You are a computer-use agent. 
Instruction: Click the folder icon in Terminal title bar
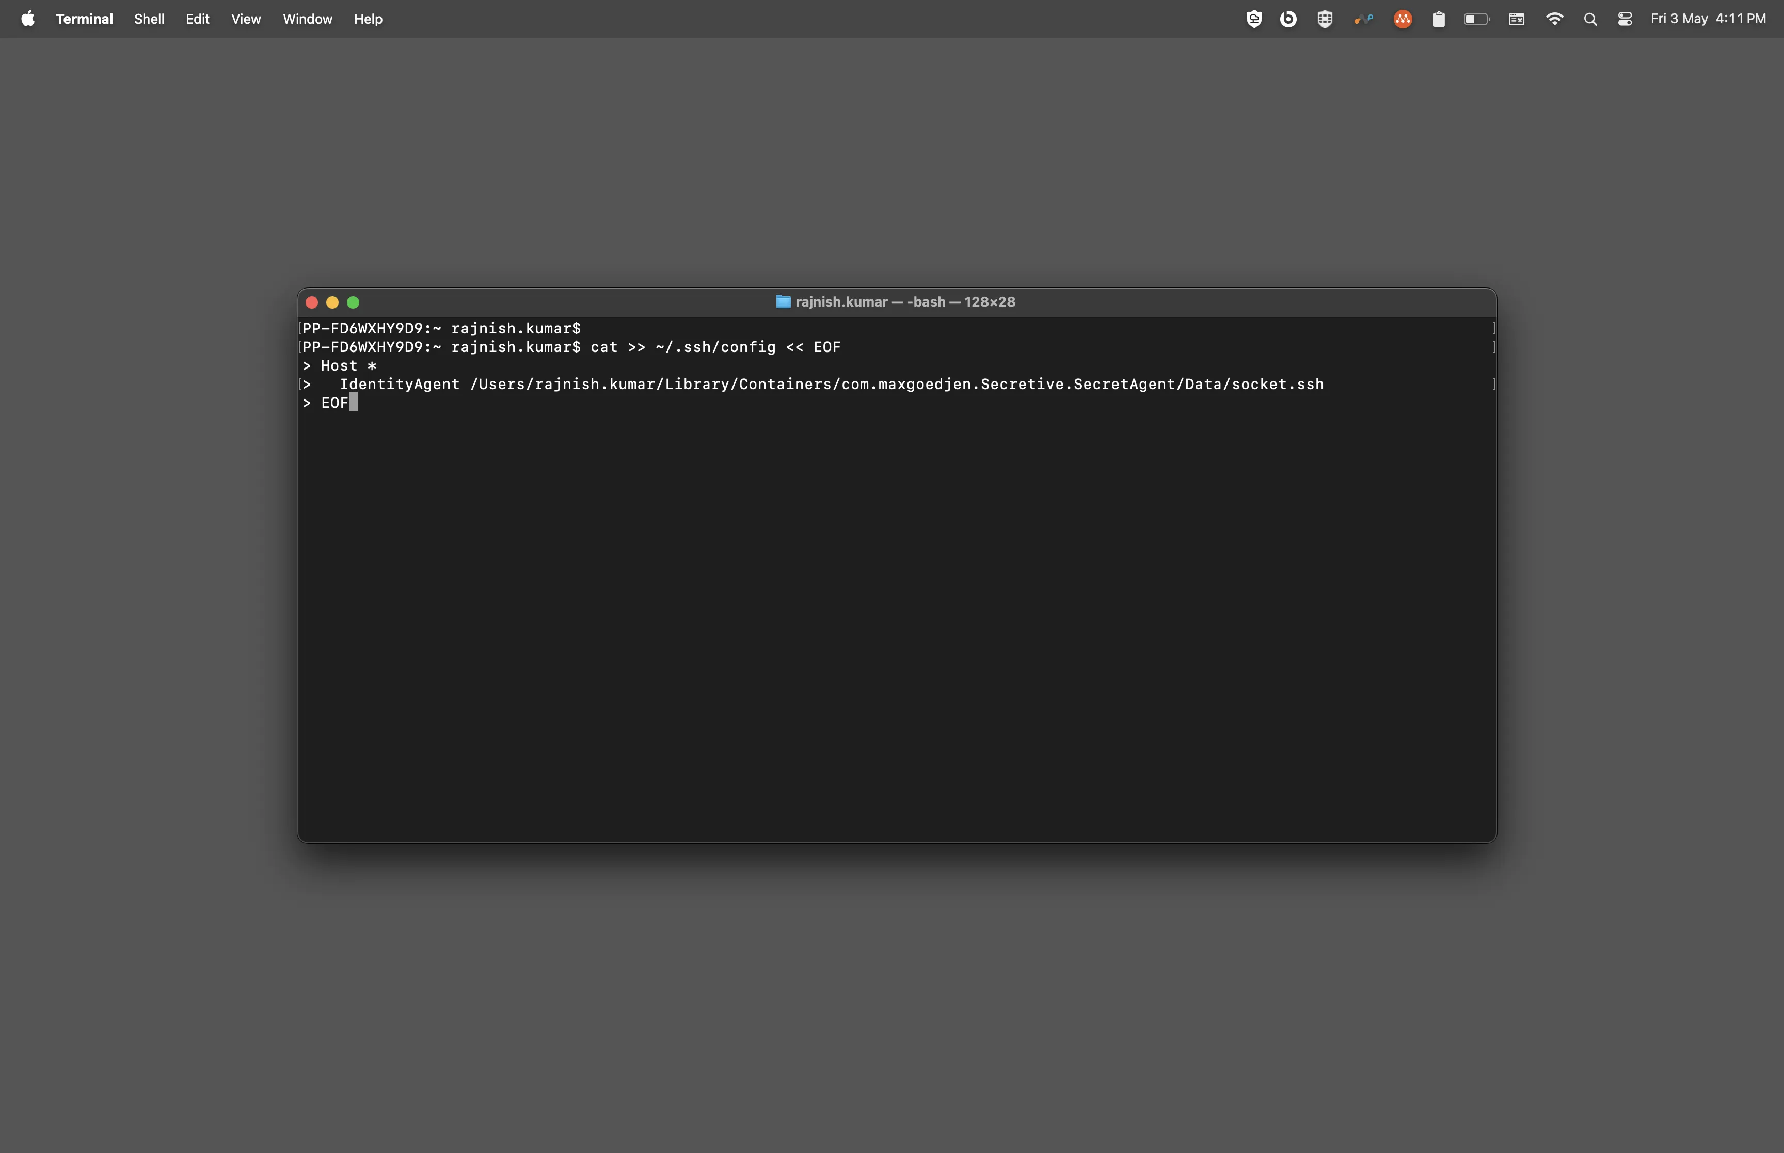[x=783, y=302]
